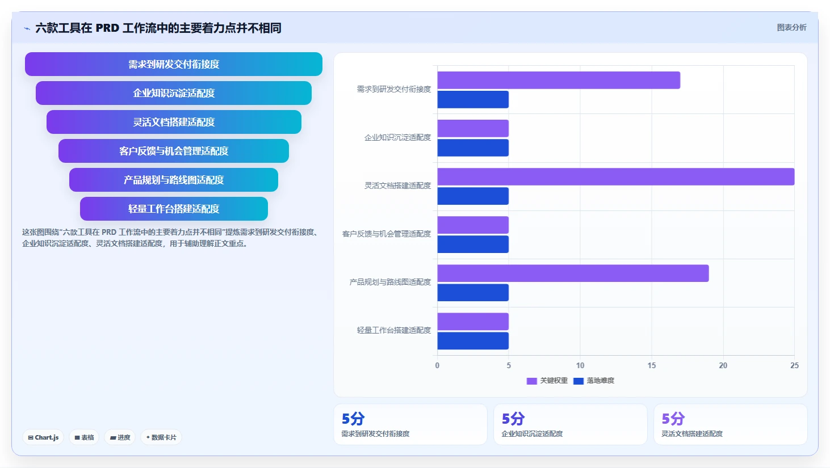Image resolution: width=830 pixels, height=468 pixels.
Task: Click blue 落地难度 bar for 轻量工作台搭建适配度
Action: click(x=473, y=340)
